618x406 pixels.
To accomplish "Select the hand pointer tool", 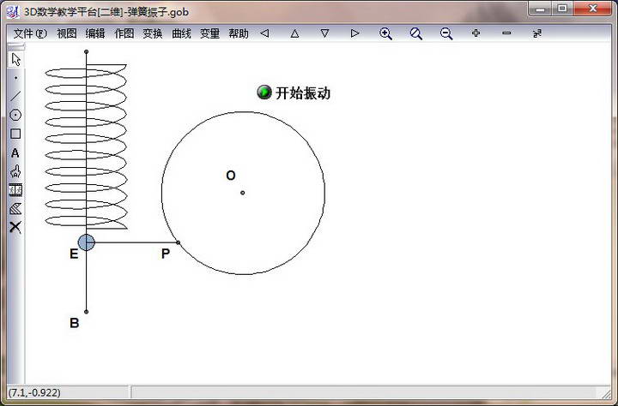I will (15, 171).
